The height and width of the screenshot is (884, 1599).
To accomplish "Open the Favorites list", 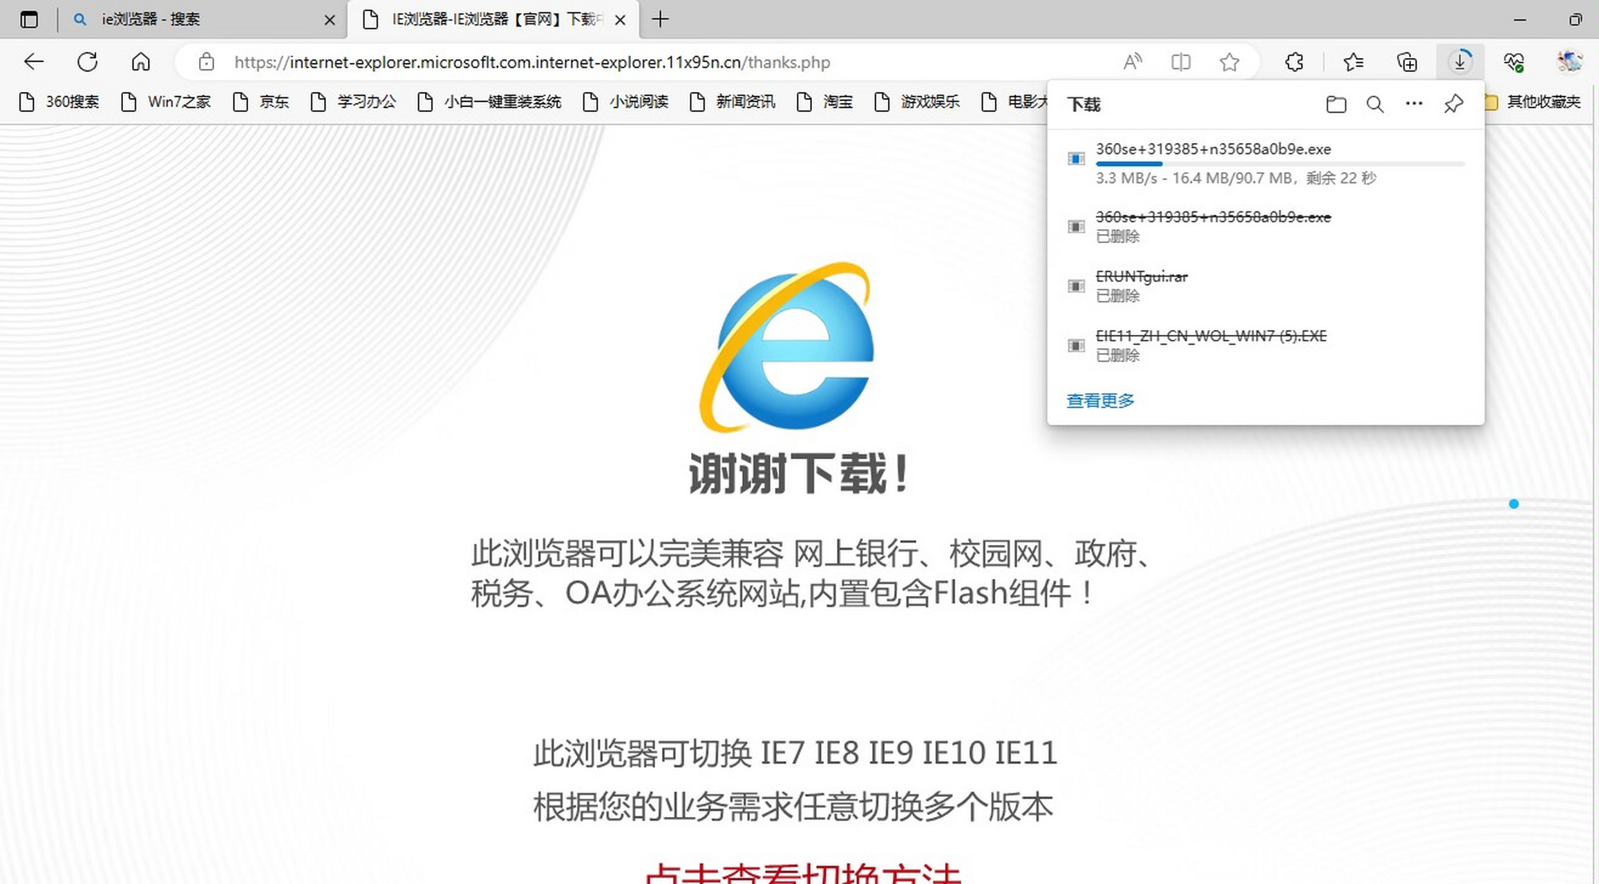I will [x=1353, y=62].
